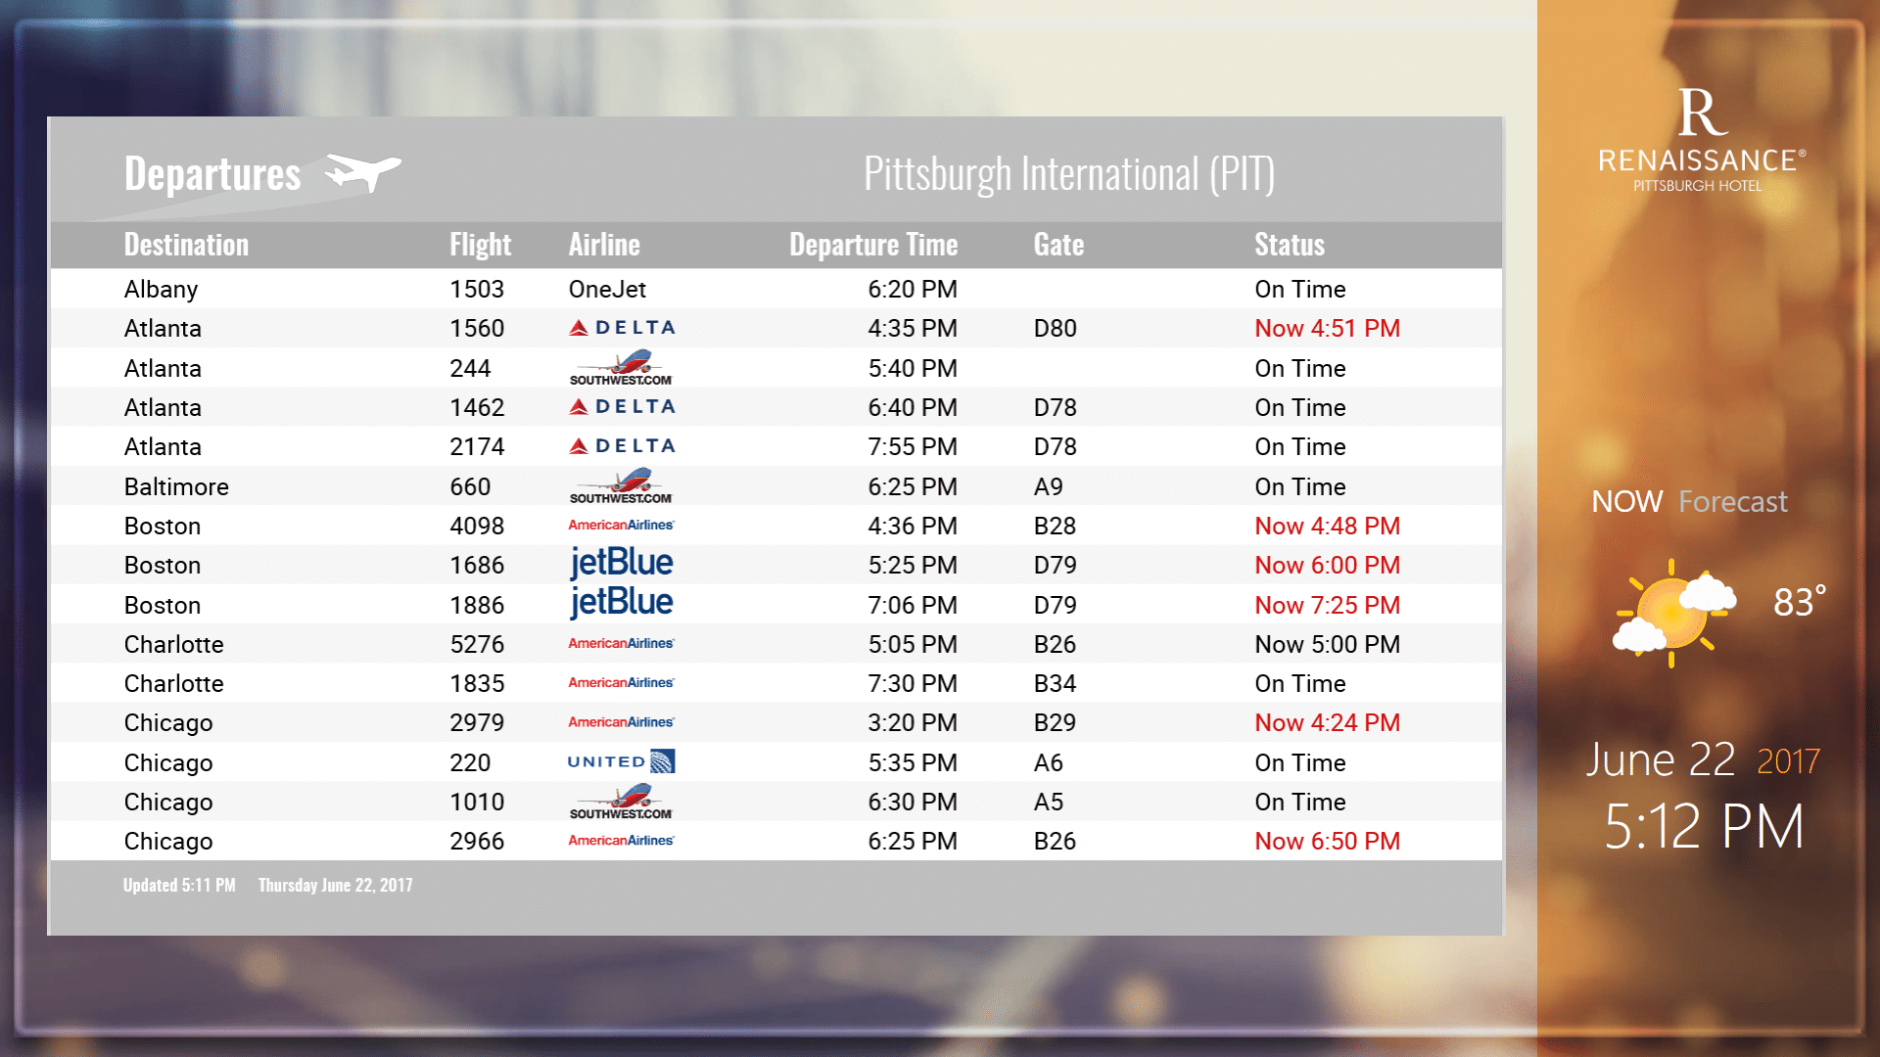Click the Status column header
The width and height of the screenshot is (1880, 1057).
coord(1290,245)
